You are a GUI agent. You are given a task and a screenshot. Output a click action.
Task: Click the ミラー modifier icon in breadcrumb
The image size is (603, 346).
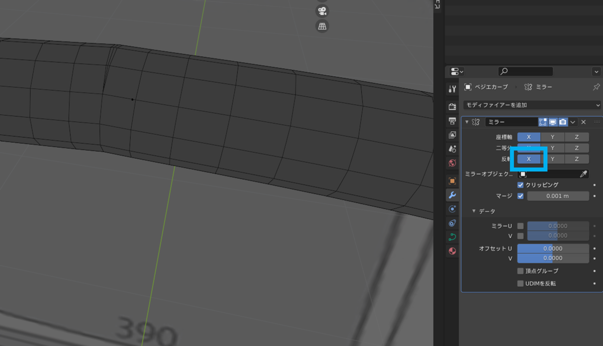pos(528,87)
